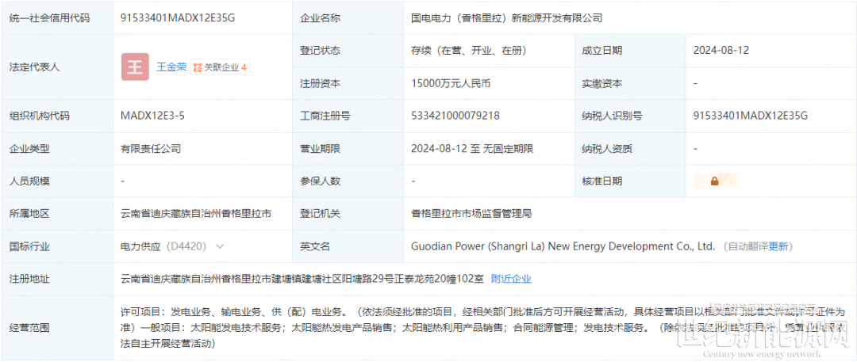
Task: Click the 实缴资本 label cell
Action: pyautogui.click(x=629, y=83)
